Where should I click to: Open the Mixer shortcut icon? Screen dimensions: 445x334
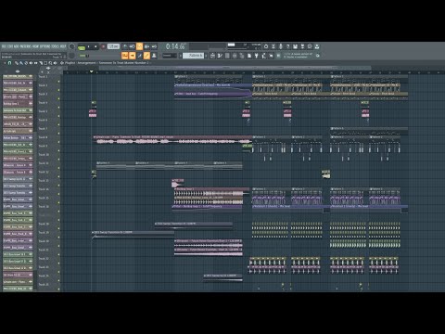pyautogui.click(x=235, y=56)
